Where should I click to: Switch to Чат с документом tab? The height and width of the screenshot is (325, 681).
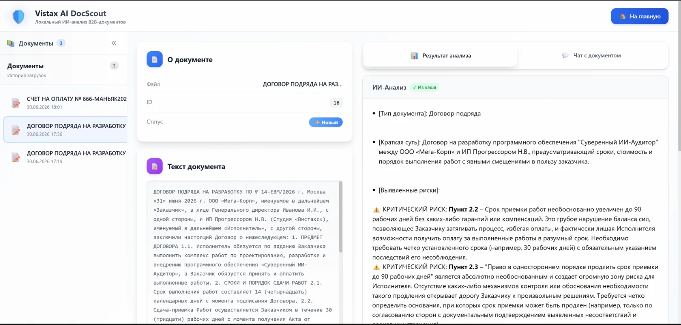pos(592,55)
